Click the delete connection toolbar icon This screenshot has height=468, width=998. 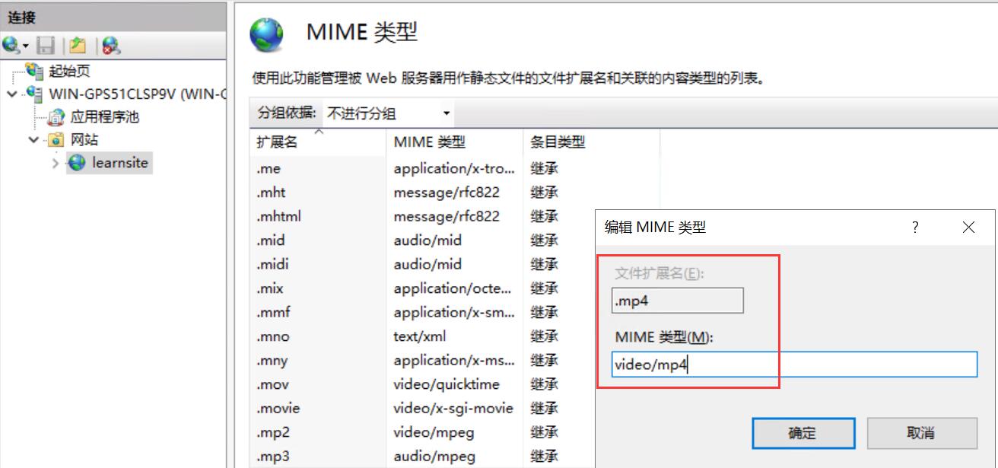tap(110, 46)
